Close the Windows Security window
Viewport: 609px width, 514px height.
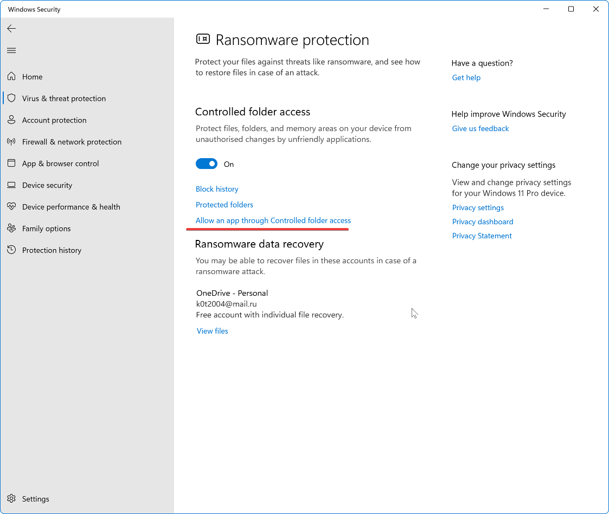click(x=596, y=9)
